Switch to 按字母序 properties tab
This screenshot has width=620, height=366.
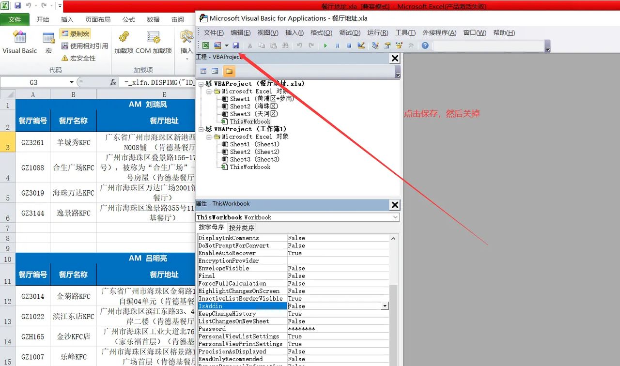(211, 228)
